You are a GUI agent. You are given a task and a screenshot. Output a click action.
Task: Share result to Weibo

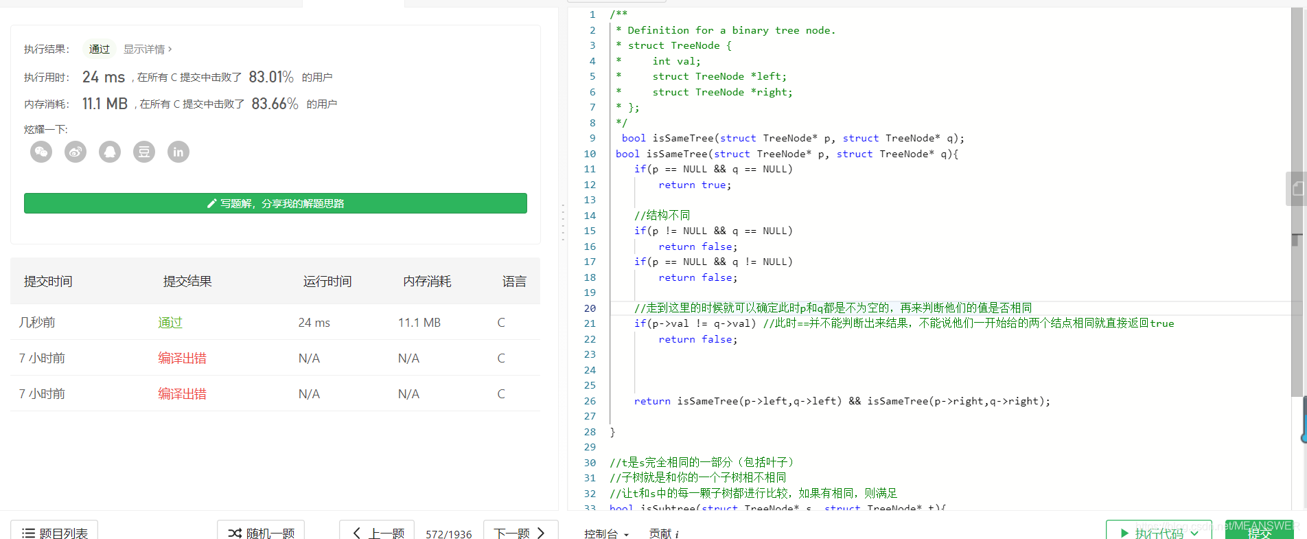coord(76,152)
